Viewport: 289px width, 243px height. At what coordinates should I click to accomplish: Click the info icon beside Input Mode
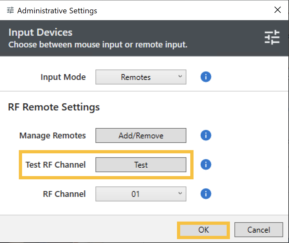click(206, 77)
